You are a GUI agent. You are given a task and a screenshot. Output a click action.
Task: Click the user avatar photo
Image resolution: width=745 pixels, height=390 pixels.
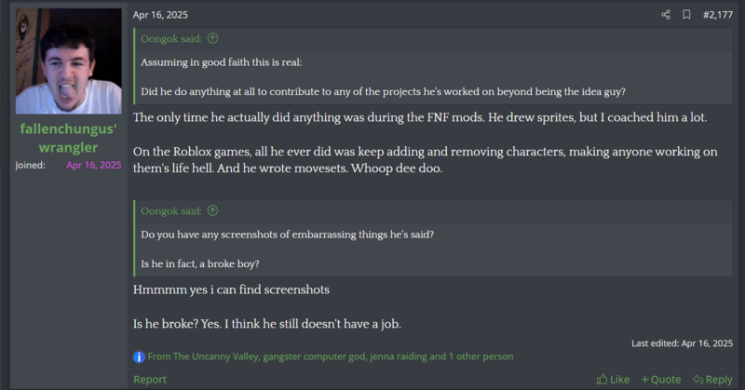(x=69, y=61)
